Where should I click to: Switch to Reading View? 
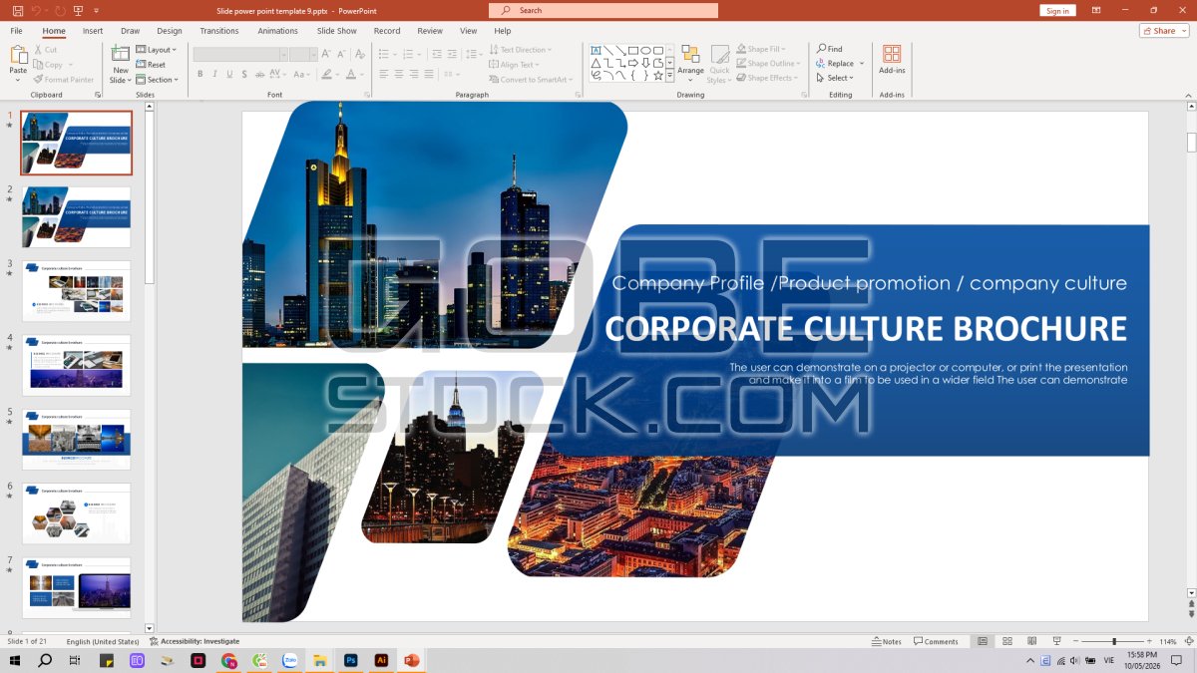(x=1031, y=641)
